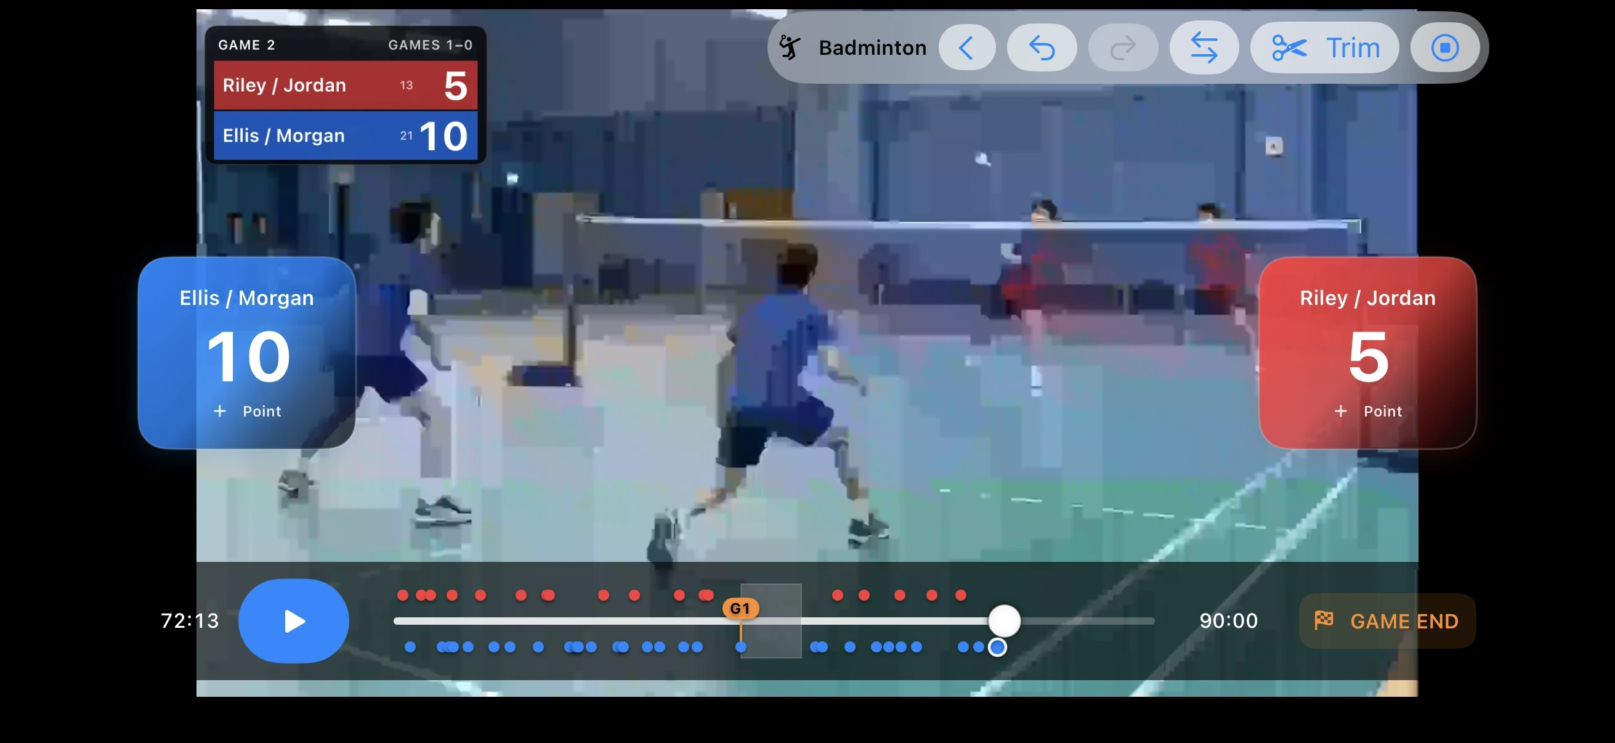This screenshot has width=1615, height=743.
Task: Select the first blue point marker
Action: 410,646
